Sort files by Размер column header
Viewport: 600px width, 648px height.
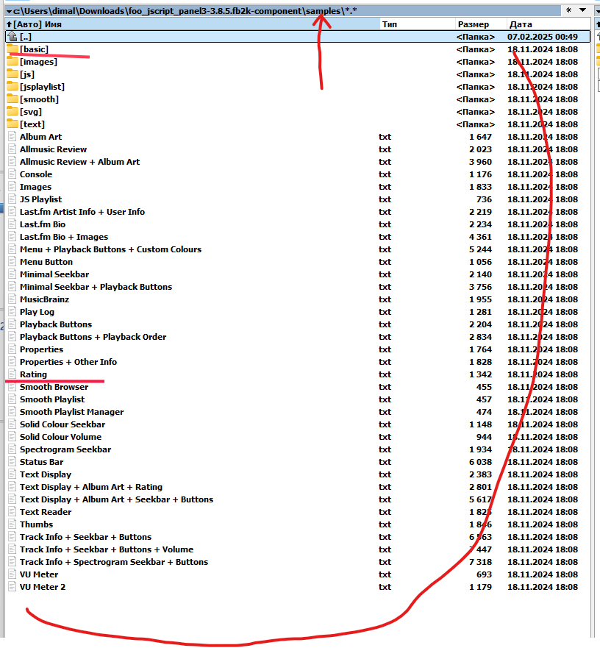[x=473, y=24]
